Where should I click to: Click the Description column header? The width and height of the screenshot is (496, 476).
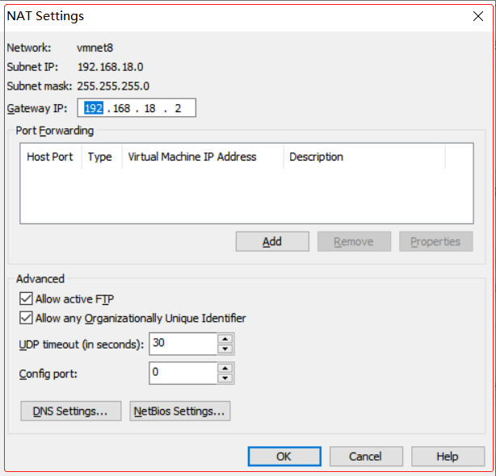point(317,157)
